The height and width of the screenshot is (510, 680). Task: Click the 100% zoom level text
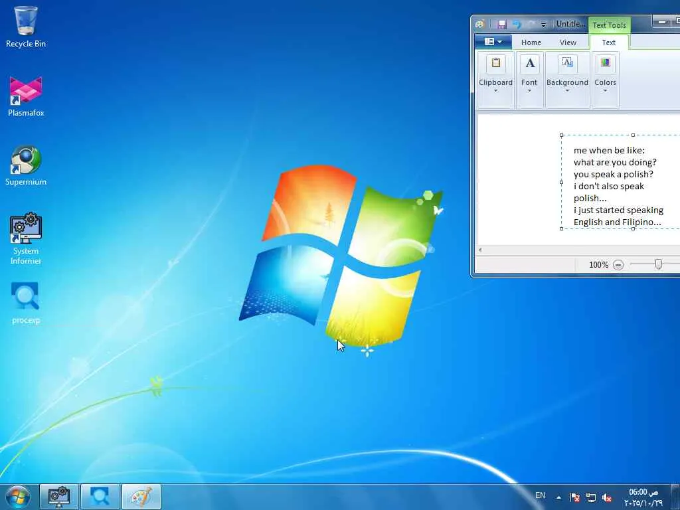(x=598, y=264)
